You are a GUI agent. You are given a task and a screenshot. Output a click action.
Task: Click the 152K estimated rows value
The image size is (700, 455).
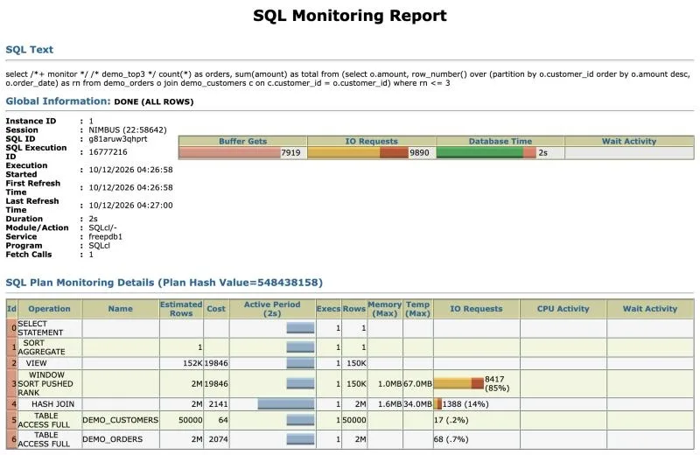192,363
